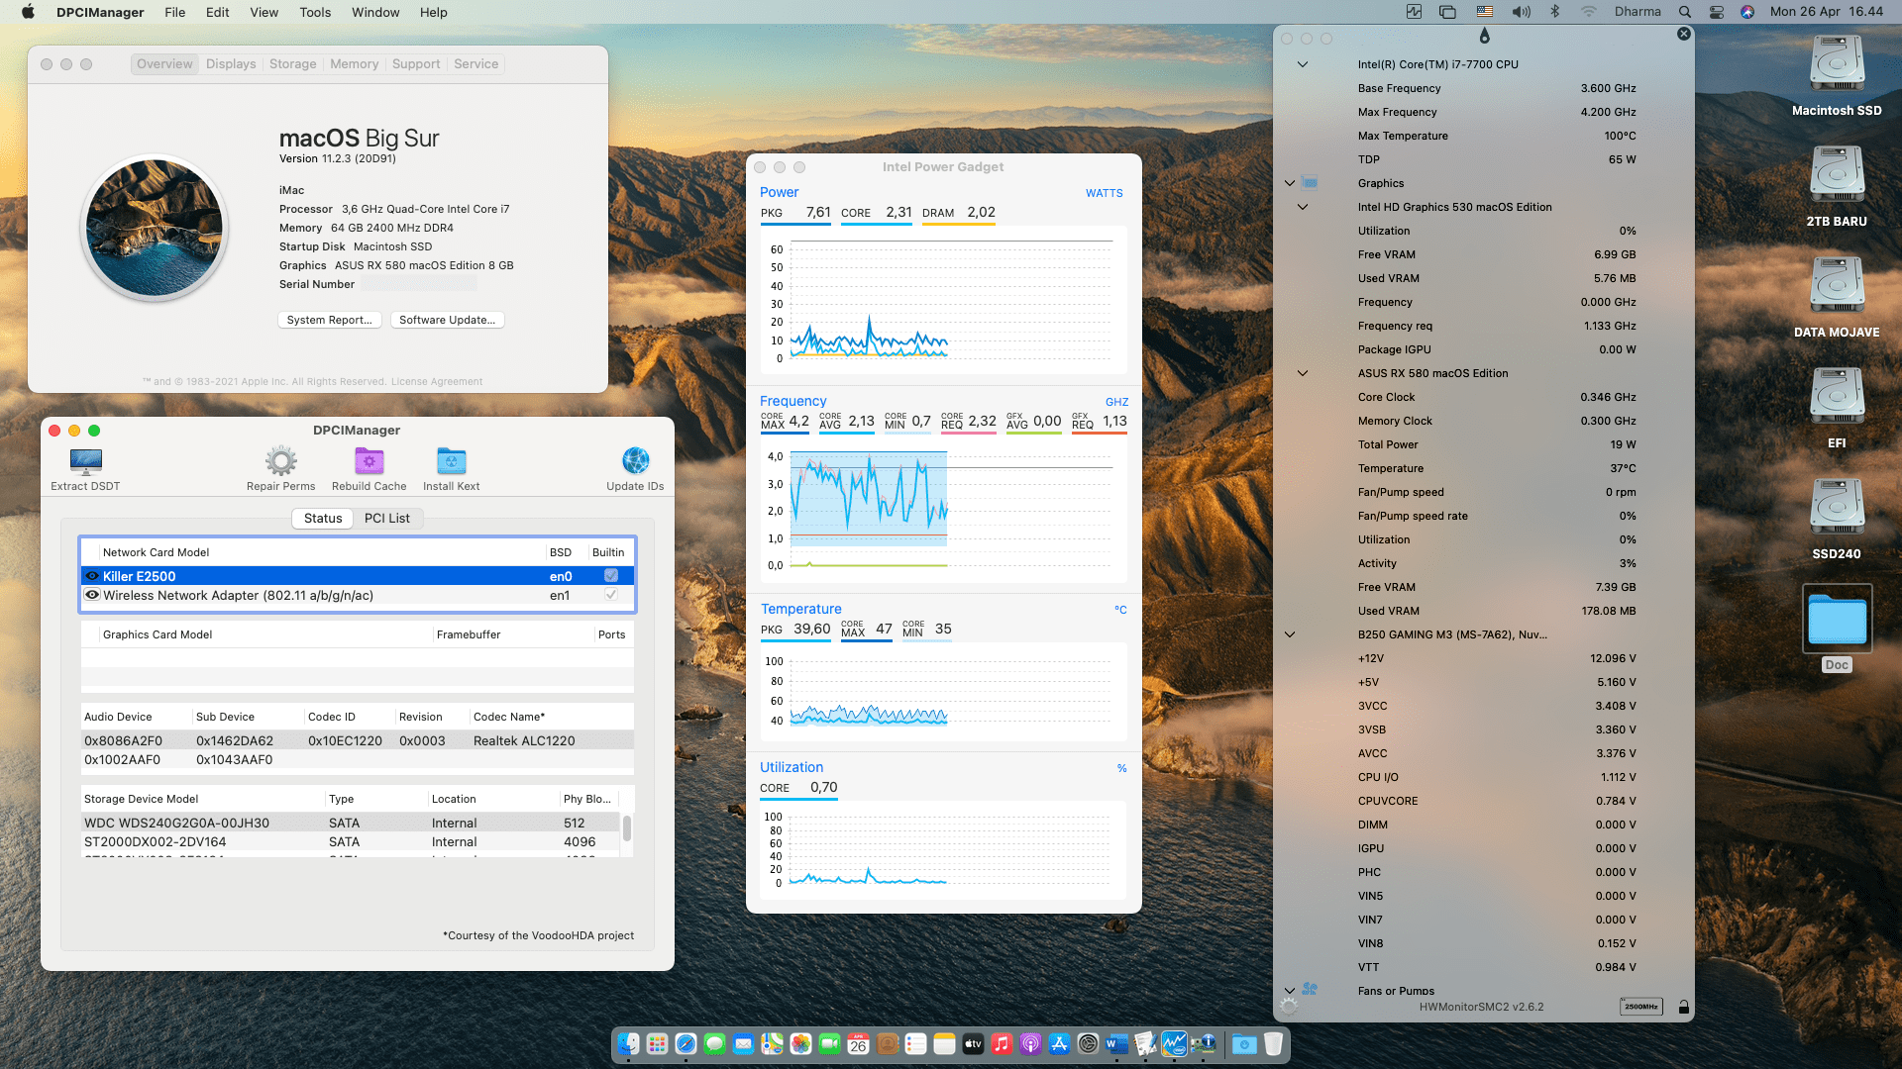1902x1069 pixels.
Task: Open Safari from the Dock
Action: [685, 1044]
